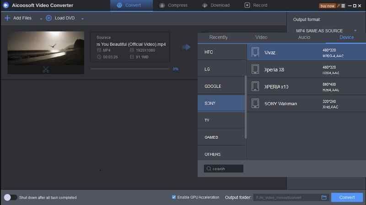Click the device category list scrollbar
Screen dimensions: 366x205
pyautogui.click(x=246, y=107)
